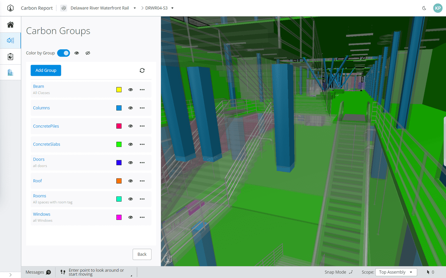Open the options menu for the Beam group
This screenshot has height=278, width=446.
point(142,89)
